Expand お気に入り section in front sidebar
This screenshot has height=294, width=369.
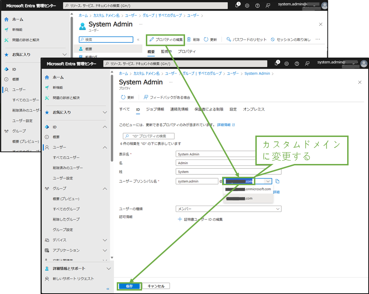click(105, 113)
